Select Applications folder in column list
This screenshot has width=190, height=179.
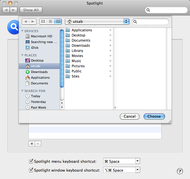88,30
